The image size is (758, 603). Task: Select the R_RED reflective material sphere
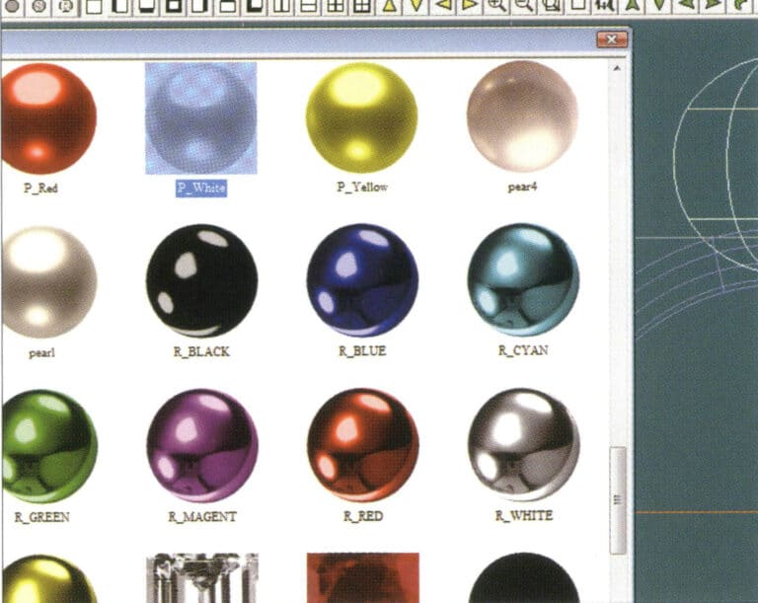click(x=363, y=445)
